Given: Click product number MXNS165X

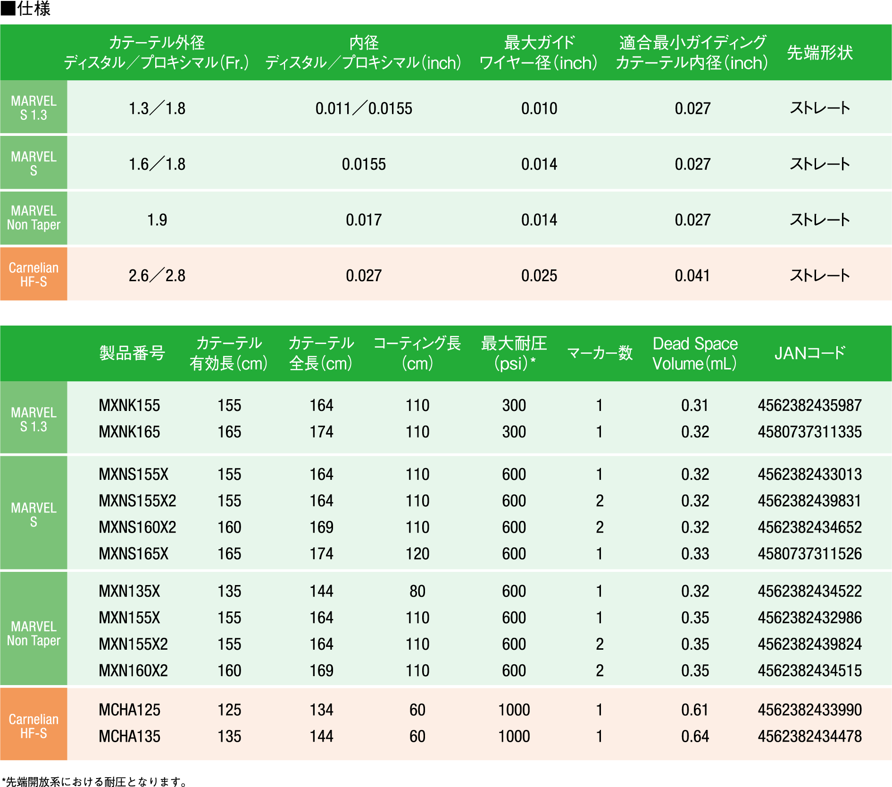Looking at the screenshot, I should click(x=133, y=553).
